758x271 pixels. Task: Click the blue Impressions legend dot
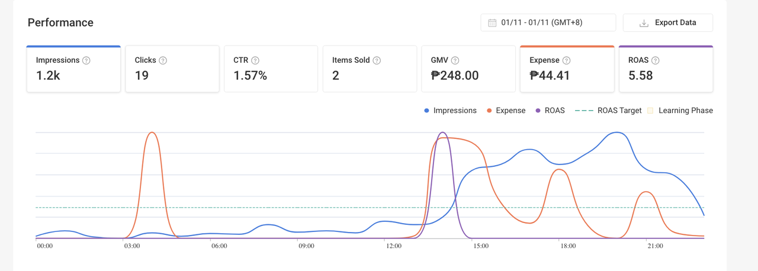click(426, 111)
